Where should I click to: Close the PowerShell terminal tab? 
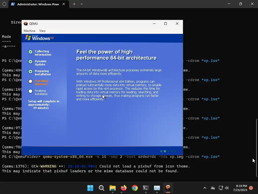coord(64,4)
